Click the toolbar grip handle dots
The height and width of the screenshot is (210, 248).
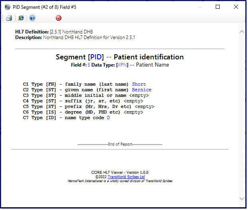[x=3, y=18]
